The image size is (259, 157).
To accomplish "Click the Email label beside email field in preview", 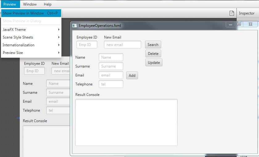I will pos(80,75).
